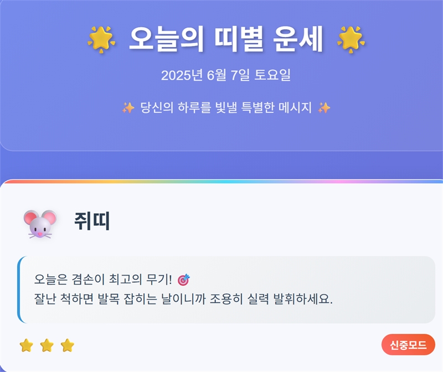The height and width of the screenshot is (372, 443).
Task: Click the 쥐띠 heading
Action: [92, 222]
